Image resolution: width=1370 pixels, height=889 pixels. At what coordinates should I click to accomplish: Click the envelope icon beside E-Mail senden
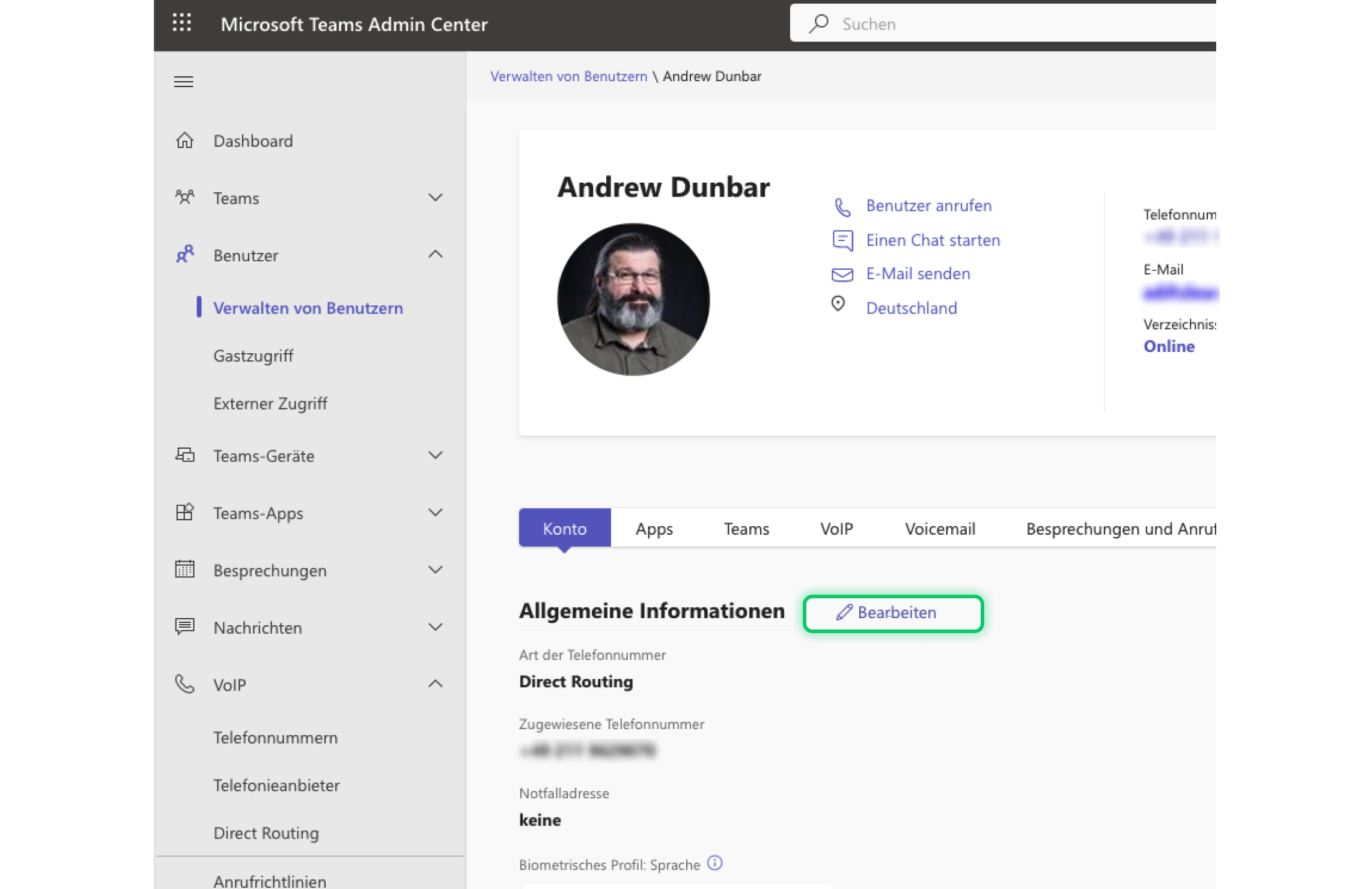(842, 275)
